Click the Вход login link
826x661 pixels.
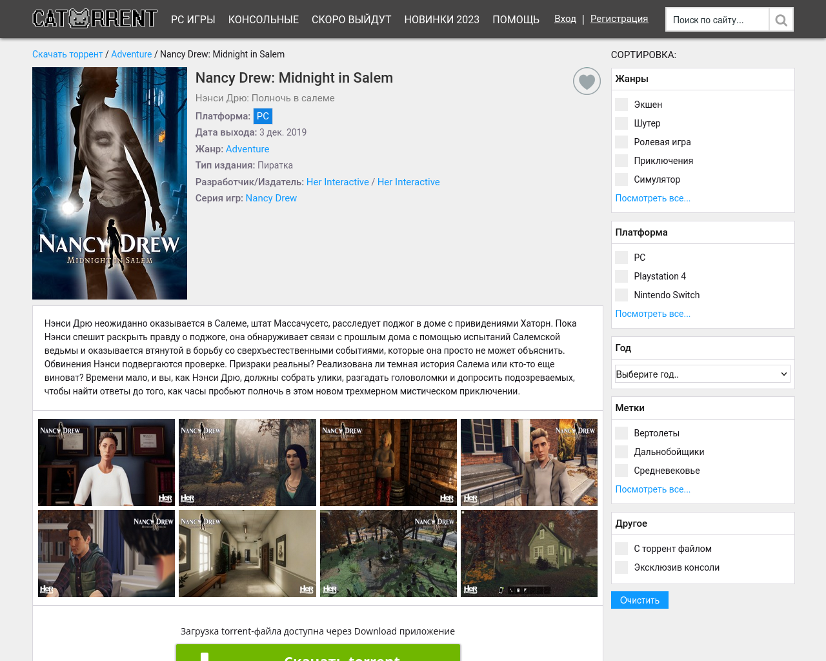[565, 19]
